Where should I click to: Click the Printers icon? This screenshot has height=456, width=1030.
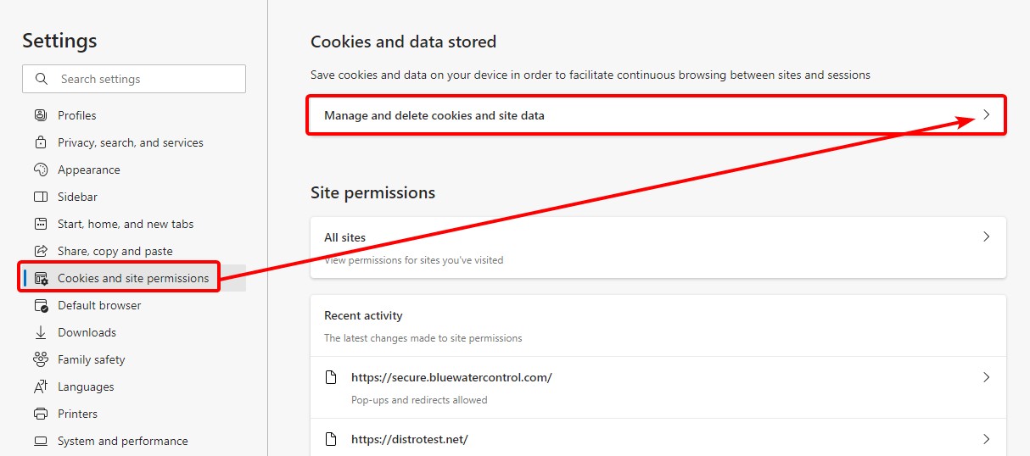[41, 414]
